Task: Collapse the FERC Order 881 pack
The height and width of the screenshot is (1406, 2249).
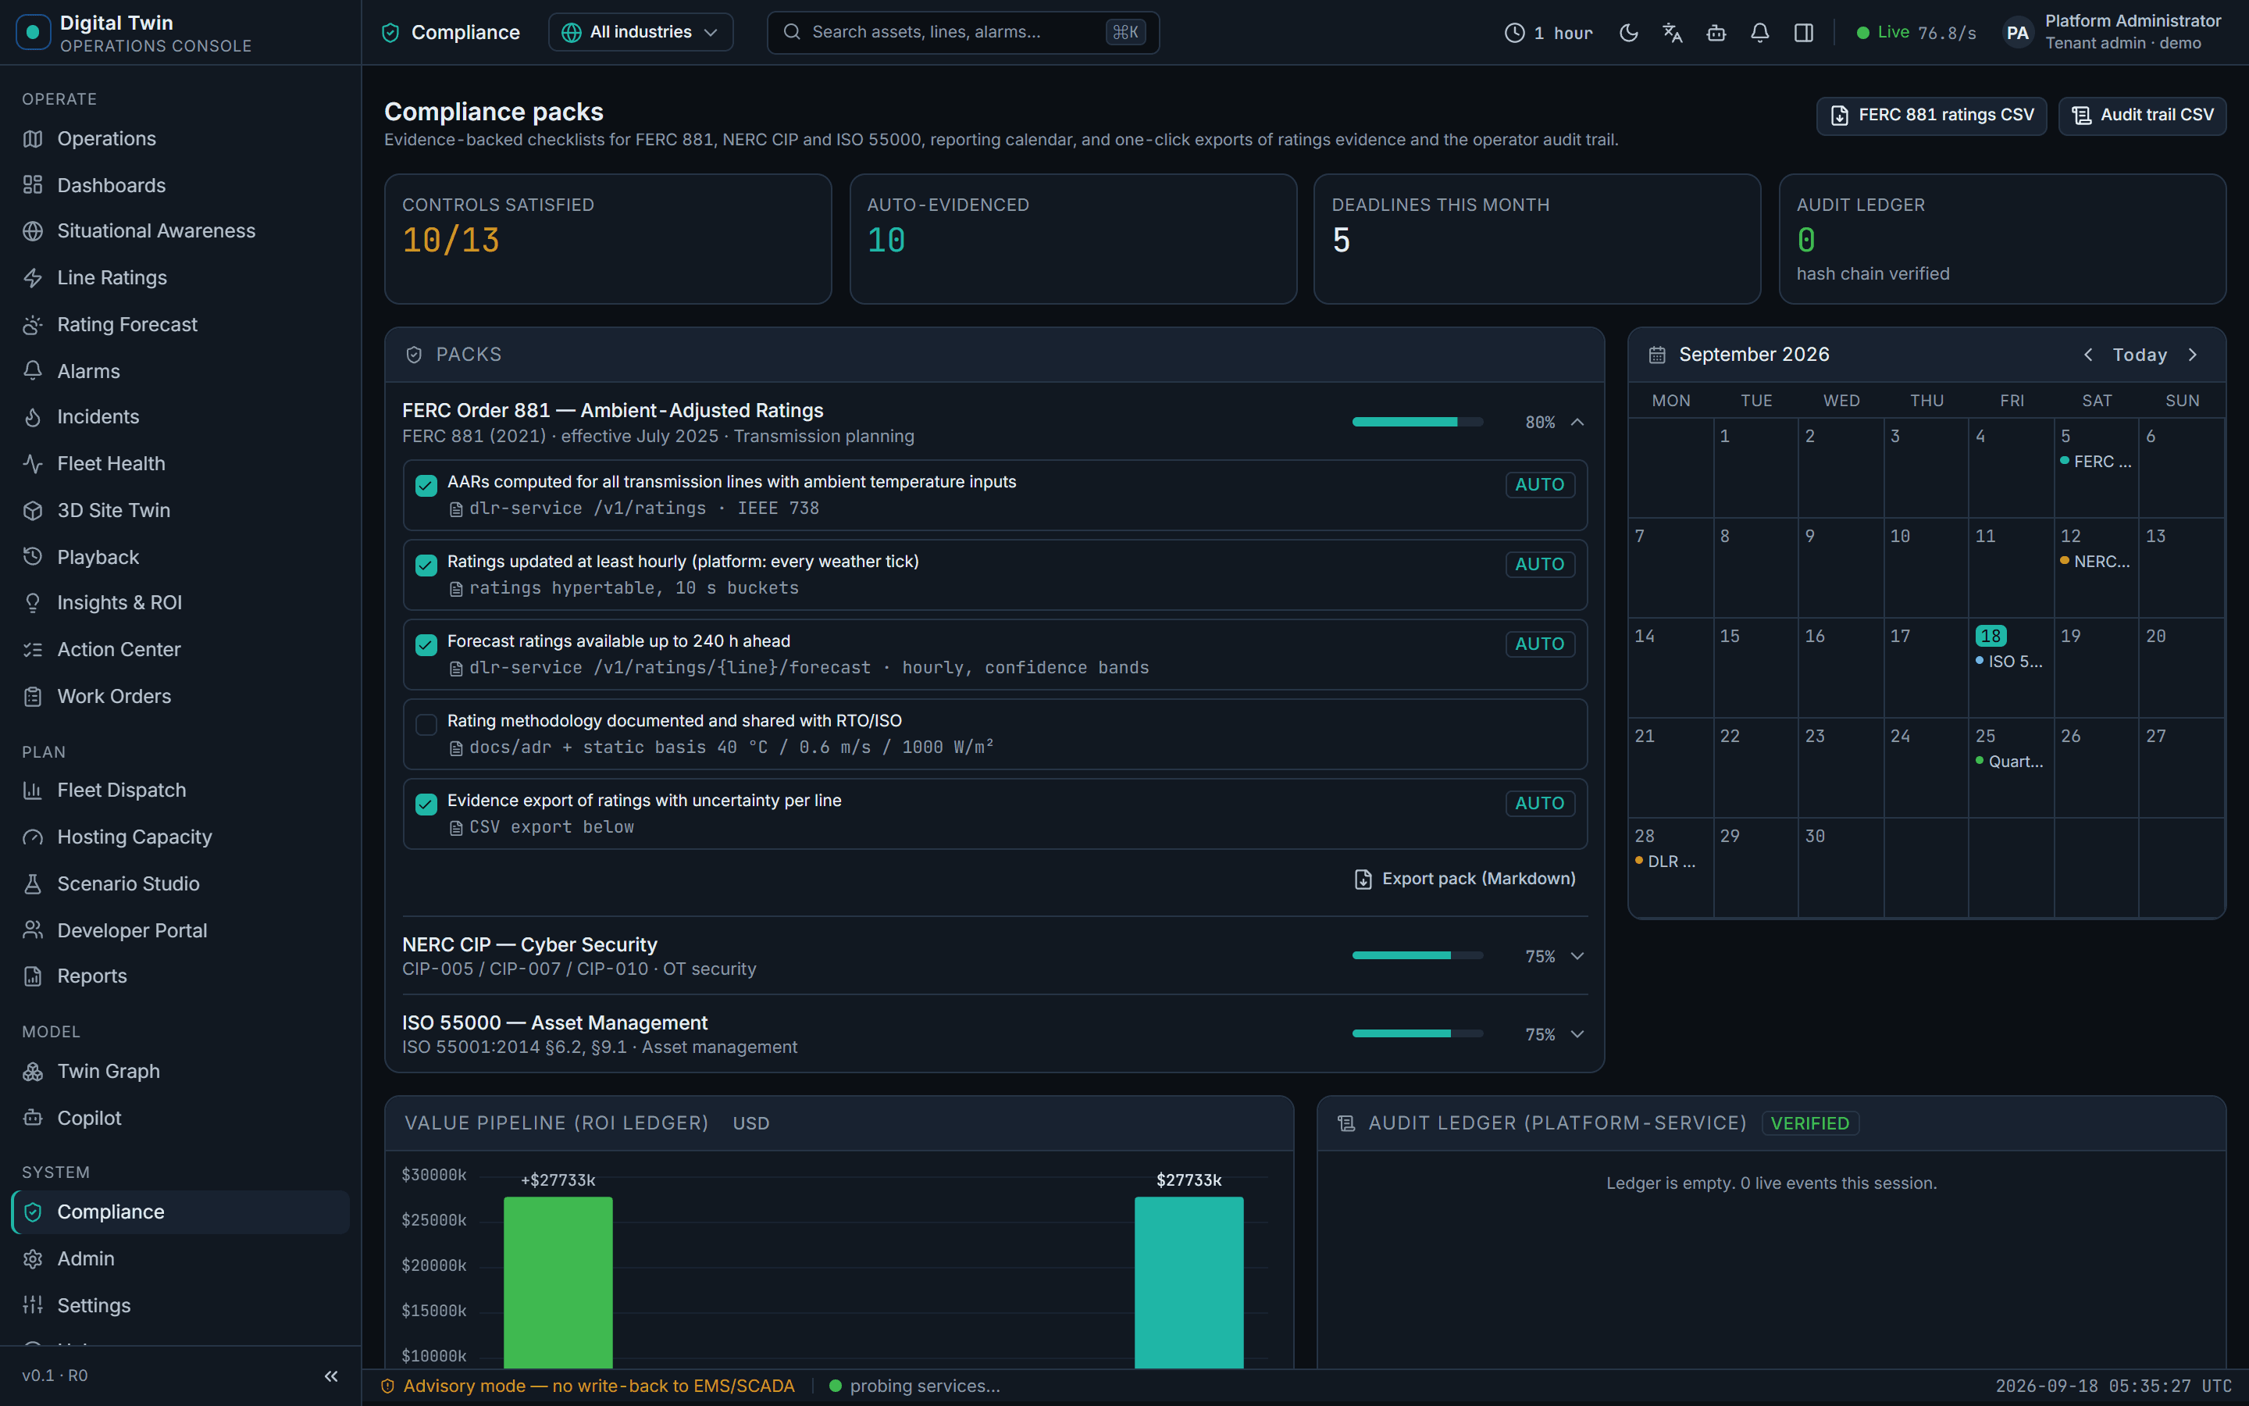Action: pos(1577,422)
